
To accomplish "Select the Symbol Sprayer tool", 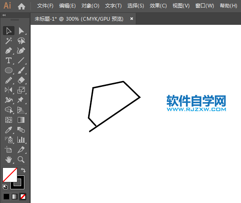I will tap(9, 140).
